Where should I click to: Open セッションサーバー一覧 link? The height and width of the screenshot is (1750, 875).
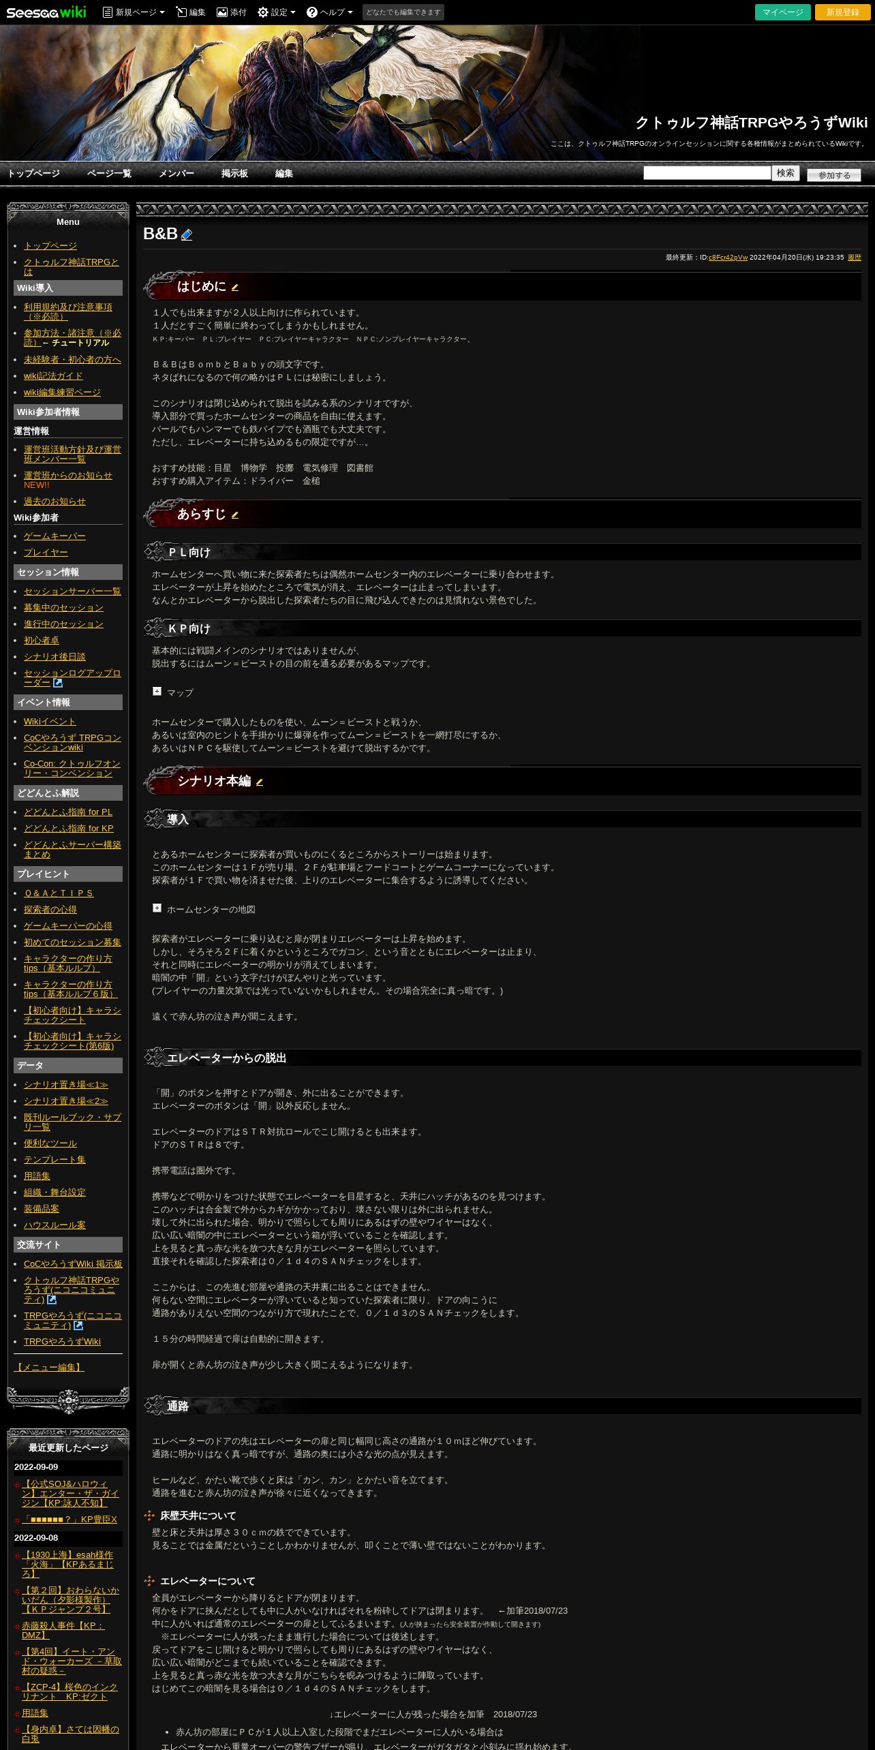coord(72,591)
